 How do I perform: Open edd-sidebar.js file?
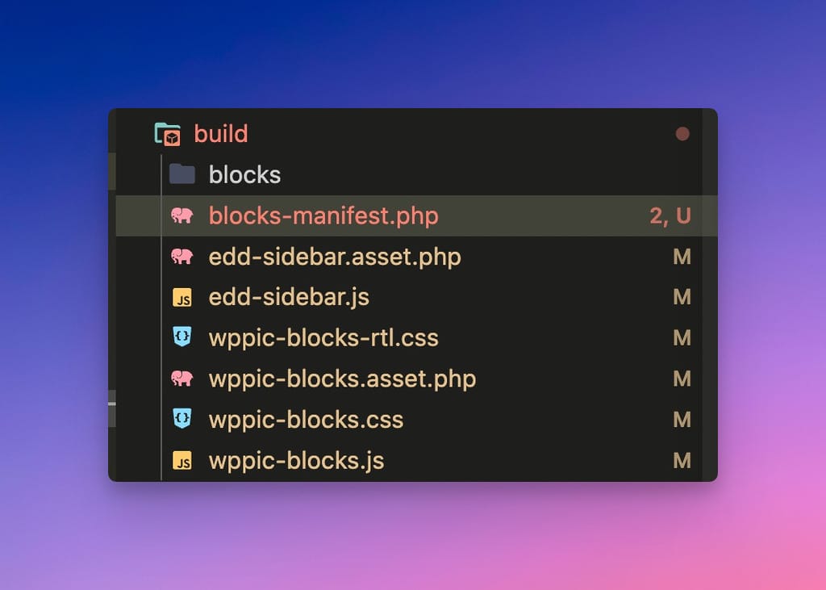click(x=289, y=297)
